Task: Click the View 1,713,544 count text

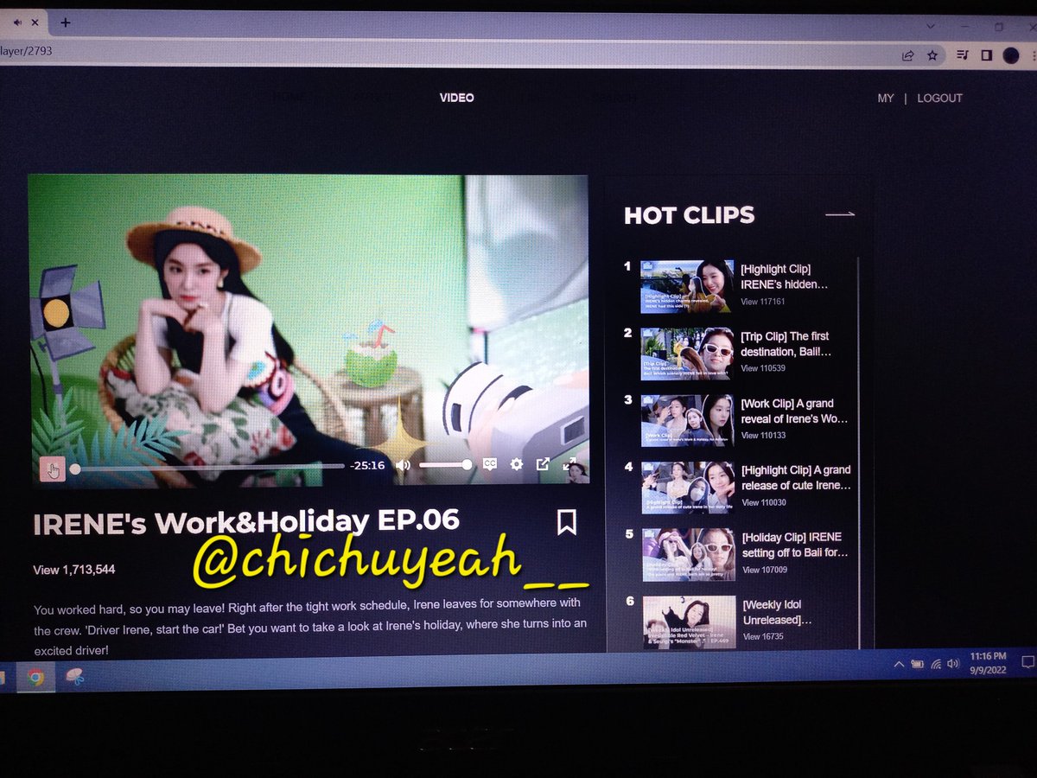Action: 73,570
